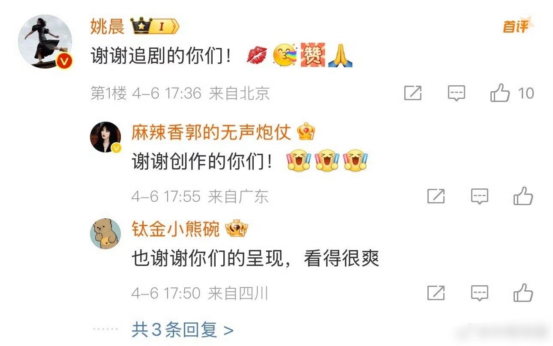Like the reply from 麻辣香郭的无声炮仗
The height and width of the screenshot is (346, 553).
(x=523, y=196)
